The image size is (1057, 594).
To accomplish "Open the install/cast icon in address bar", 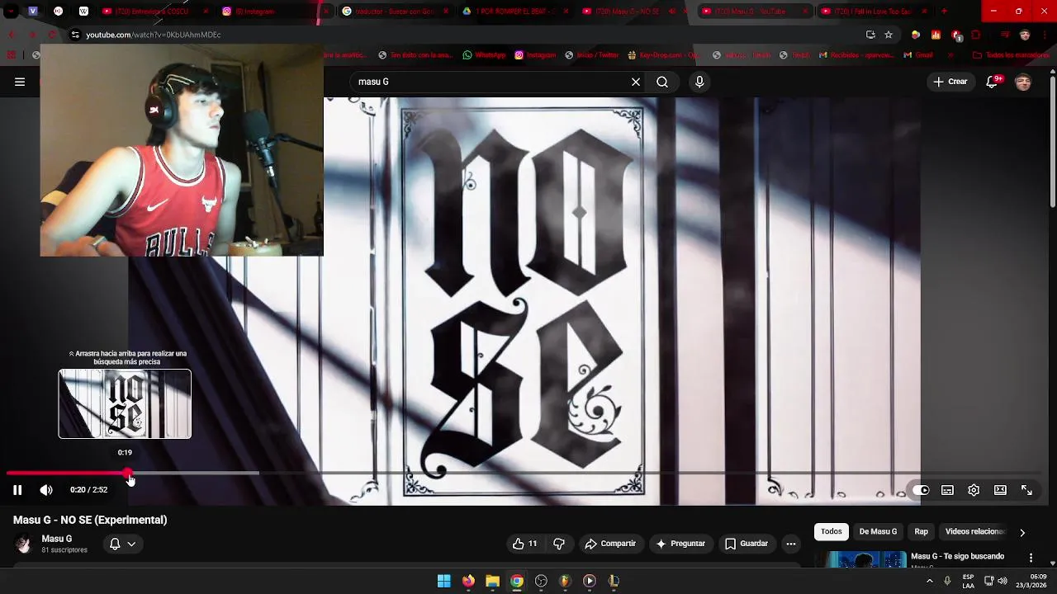I will click(x=870, y=35).
